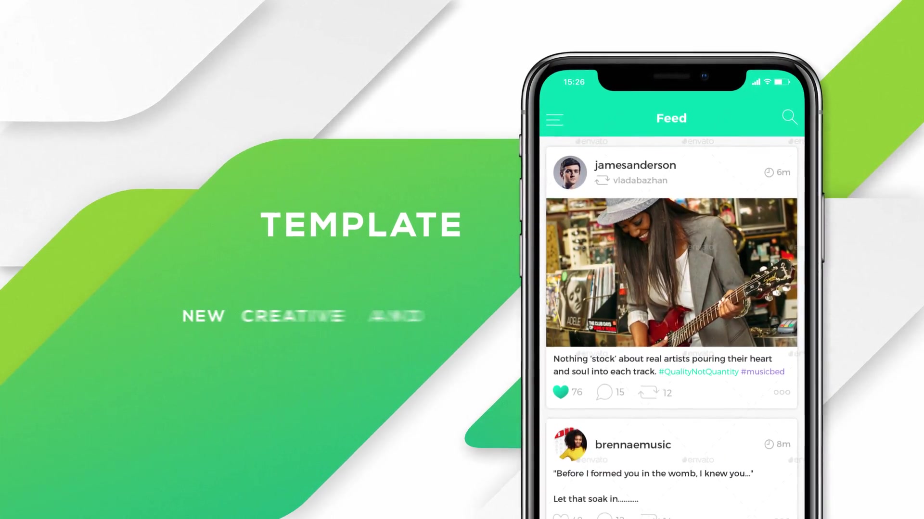Click the guitar photo in feed
This screenshot has height=519, width=924.
[671, 272]
